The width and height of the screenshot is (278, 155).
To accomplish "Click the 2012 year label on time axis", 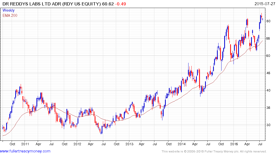I will click(x=77, y=144).
